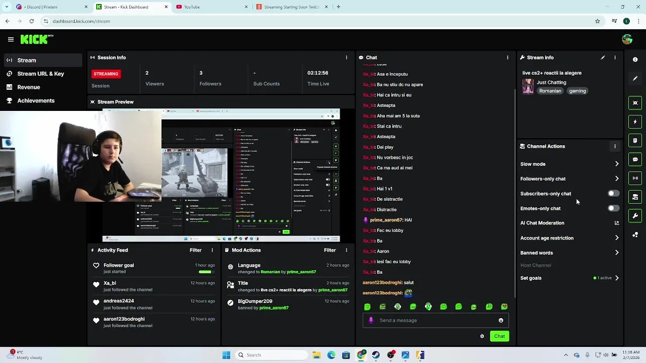The width and height of the screenshot is (646, 363).
Task: Open emoji picker in message box
Action: point(501,320)
